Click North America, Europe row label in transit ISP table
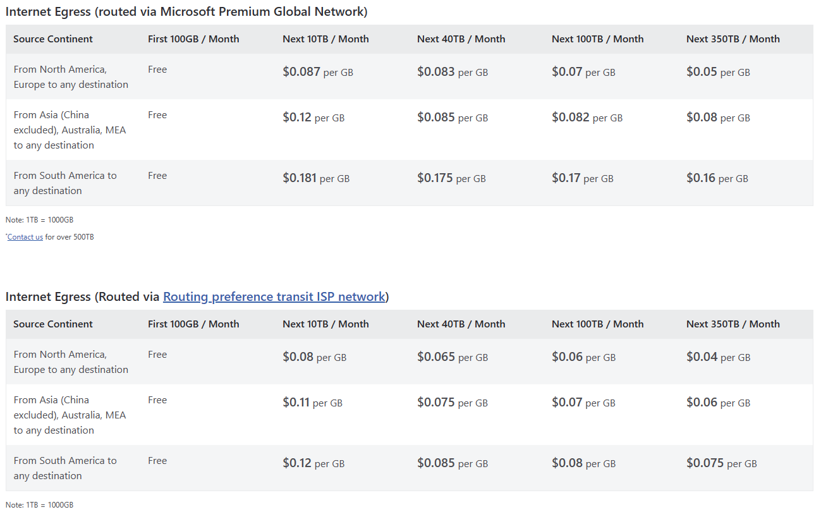 pos(71,362)
